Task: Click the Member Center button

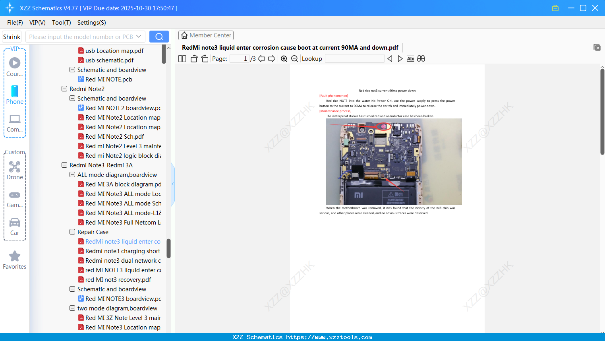Action: pos(206,35)
